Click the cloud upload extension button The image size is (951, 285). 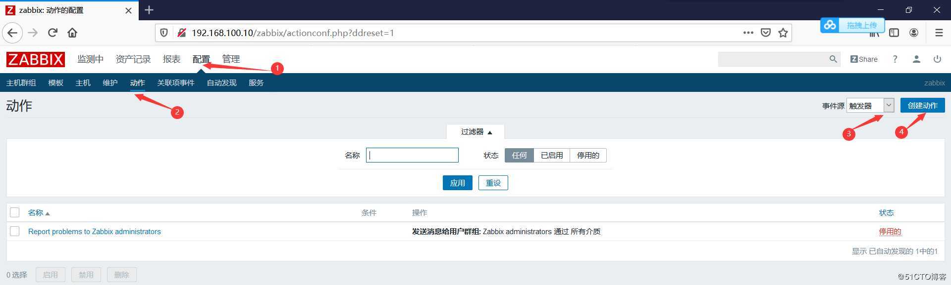(852, 25)
